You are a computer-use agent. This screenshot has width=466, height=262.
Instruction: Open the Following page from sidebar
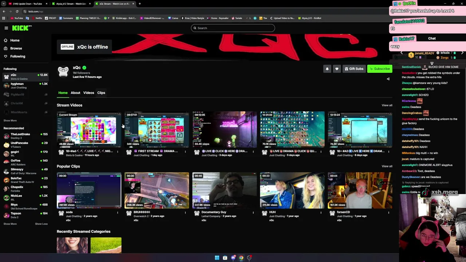[x=17, y=56]
